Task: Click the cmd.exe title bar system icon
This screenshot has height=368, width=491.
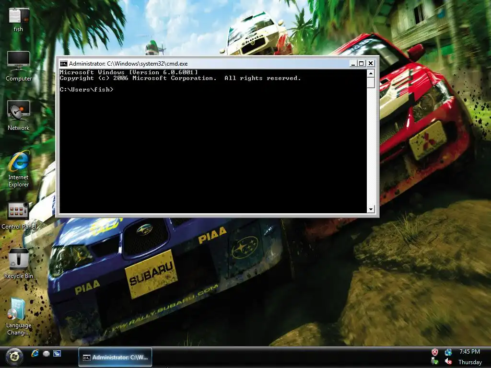Action: click(64, 64)
